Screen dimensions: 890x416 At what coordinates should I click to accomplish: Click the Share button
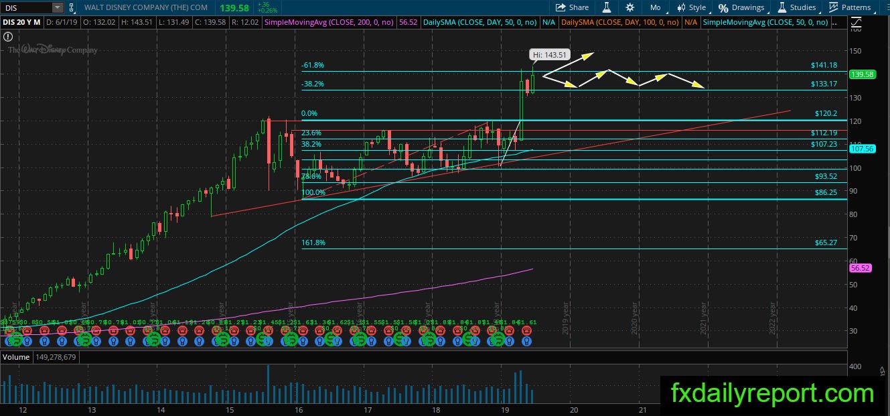pos(573,7)
